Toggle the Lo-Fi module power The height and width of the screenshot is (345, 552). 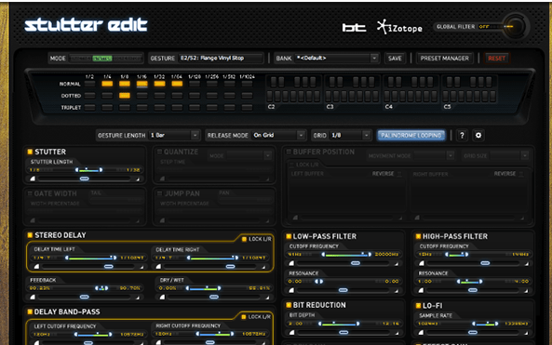(418, 306)
